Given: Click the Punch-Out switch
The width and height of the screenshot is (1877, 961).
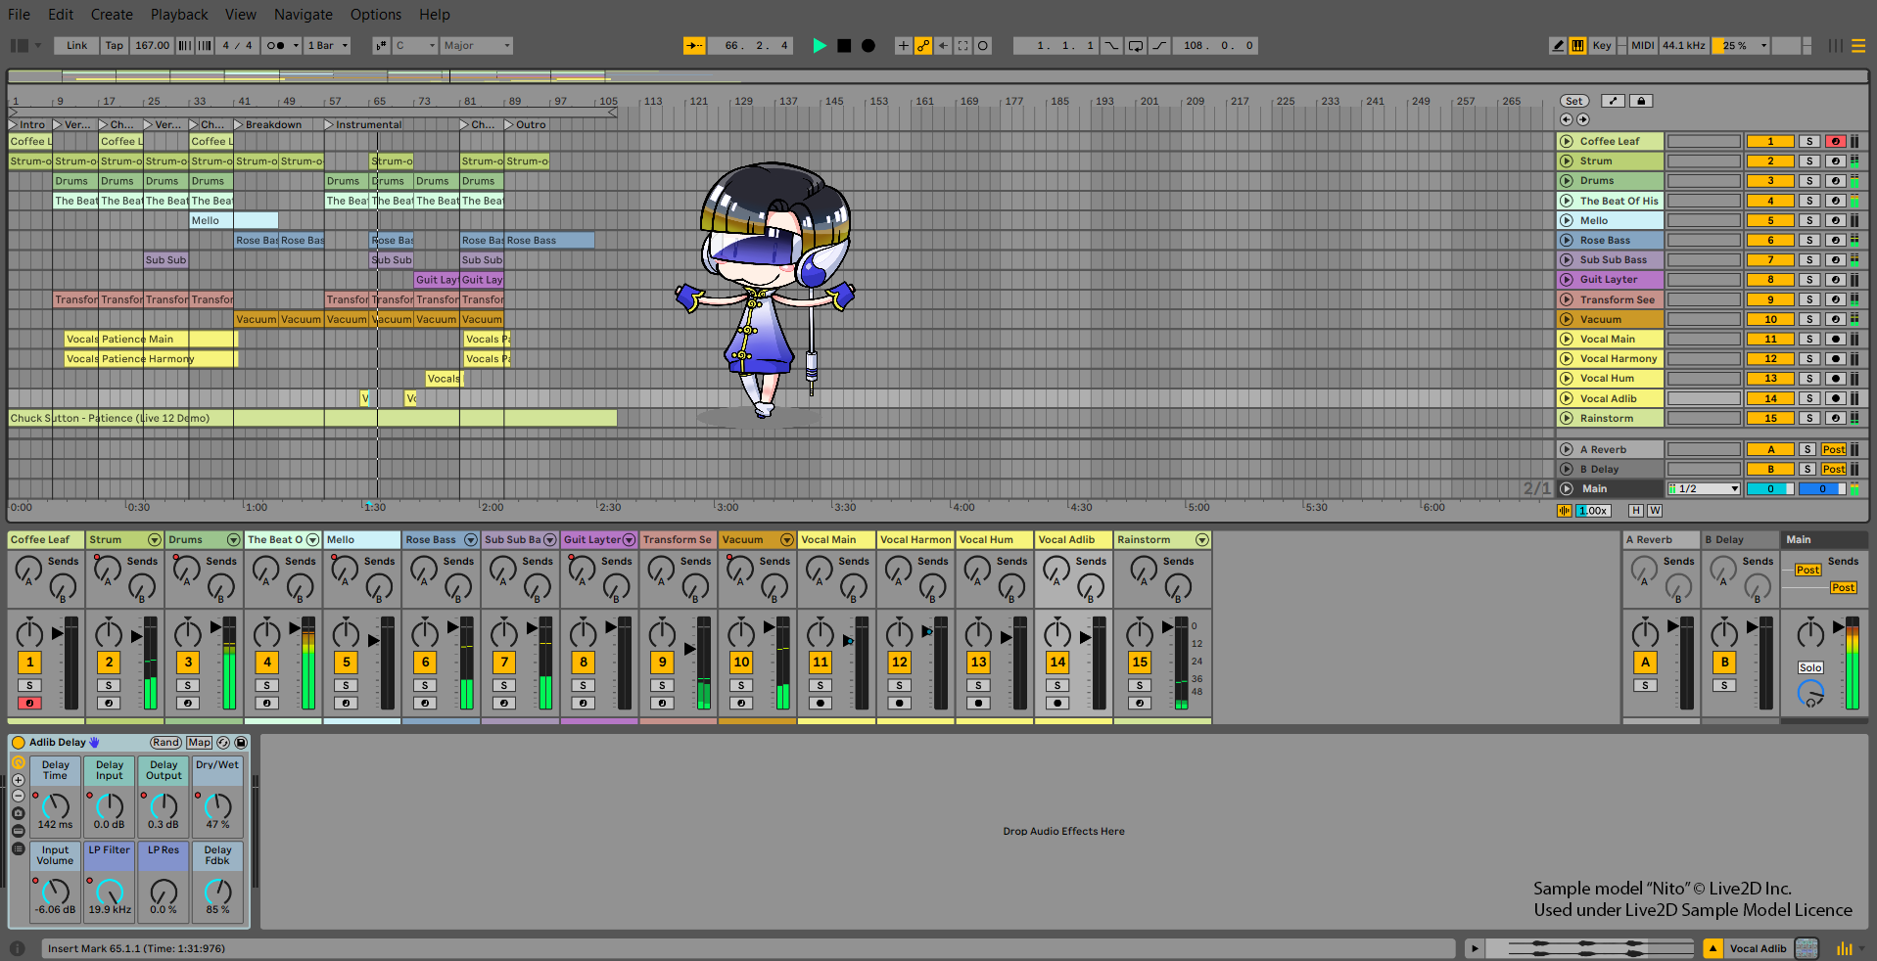Looking at the screenshot, I should [1159, 46].
